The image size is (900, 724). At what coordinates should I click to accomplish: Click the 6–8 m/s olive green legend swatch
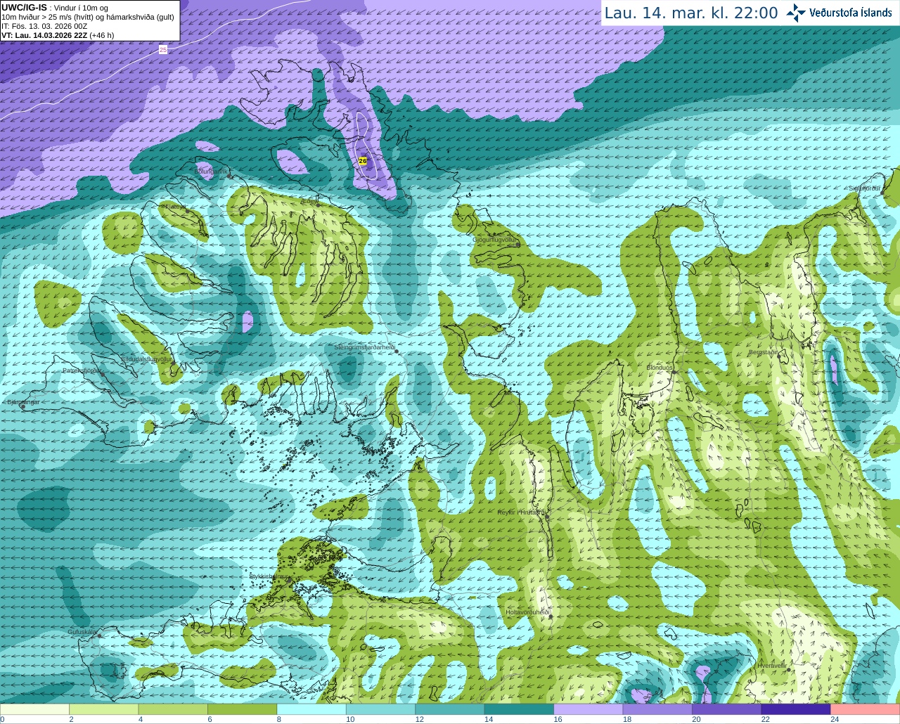242,709
